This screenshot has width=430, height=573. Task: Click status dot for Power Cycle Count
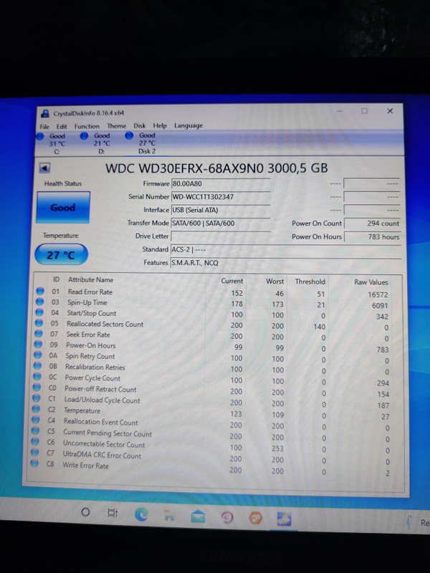pos(37,377)
